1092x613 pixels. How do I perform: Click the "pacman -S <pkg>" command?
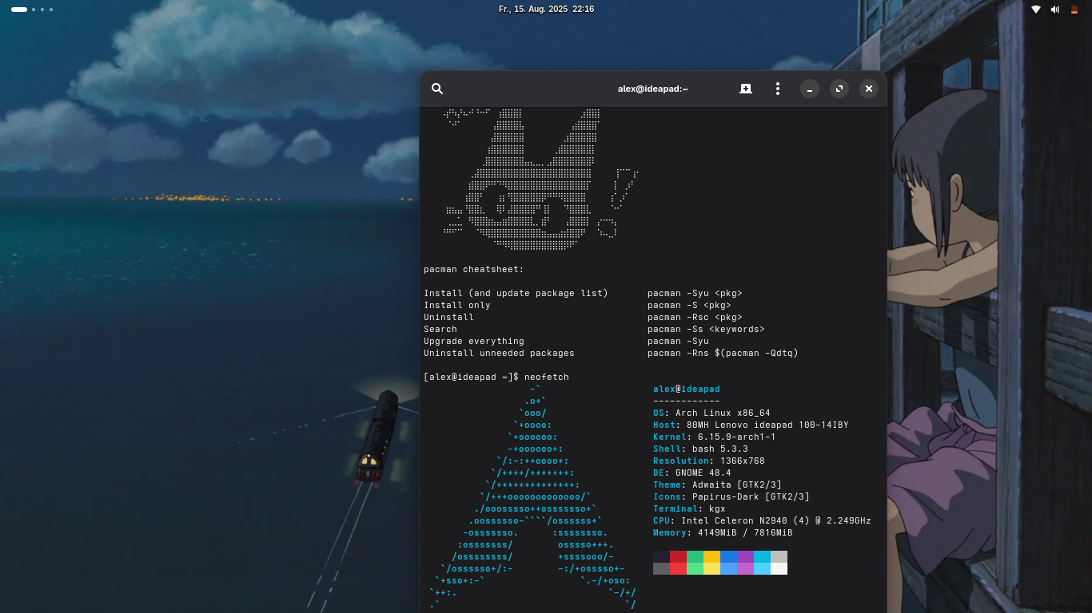pos(689,306)
